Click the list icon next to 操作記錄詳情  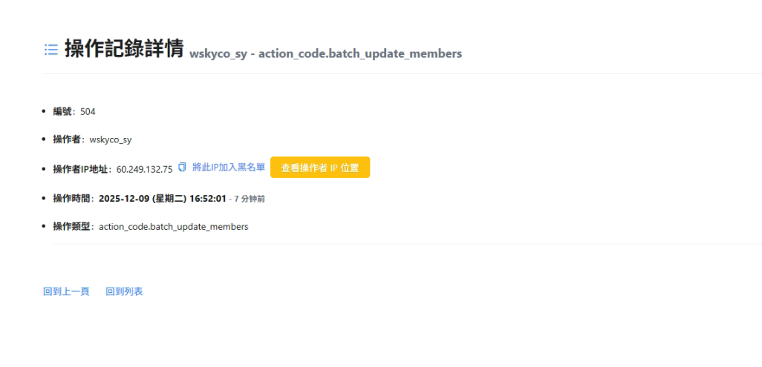click(x=51, y=50)
